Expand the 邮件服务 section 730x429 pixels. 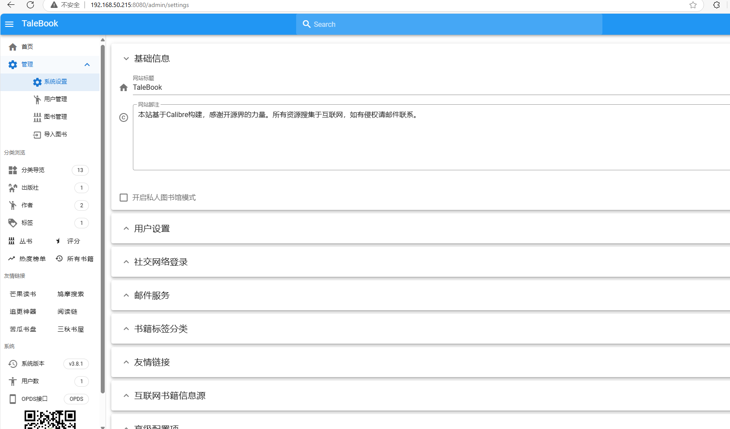coord(126,295)
